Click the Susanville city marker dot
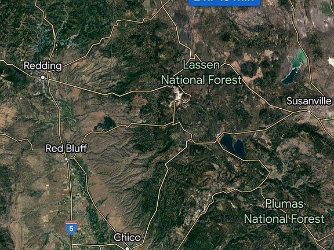This screenshot has height=250, width=334. tap(309, 111)
